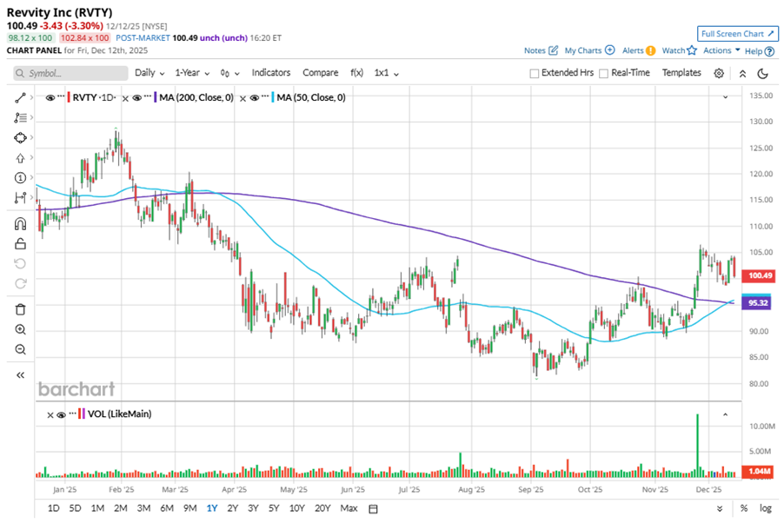Screen dimensions: 784x523
Task: Remove the VOL indicator pane
Action: pyautogui.click(x=50, y=415)
